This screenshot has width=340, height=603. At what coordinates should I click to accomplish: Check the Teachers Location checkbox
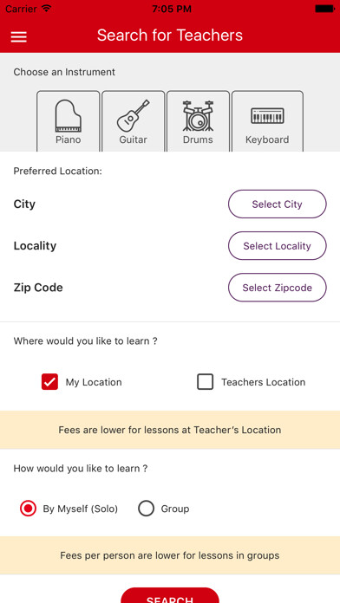click(x=206, y=382)
